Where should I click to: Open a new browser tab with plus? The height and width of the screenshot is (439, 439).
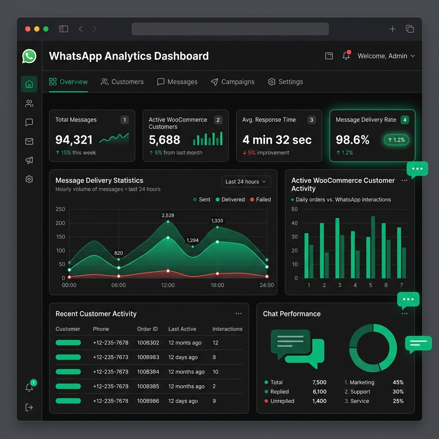(393, 29)
